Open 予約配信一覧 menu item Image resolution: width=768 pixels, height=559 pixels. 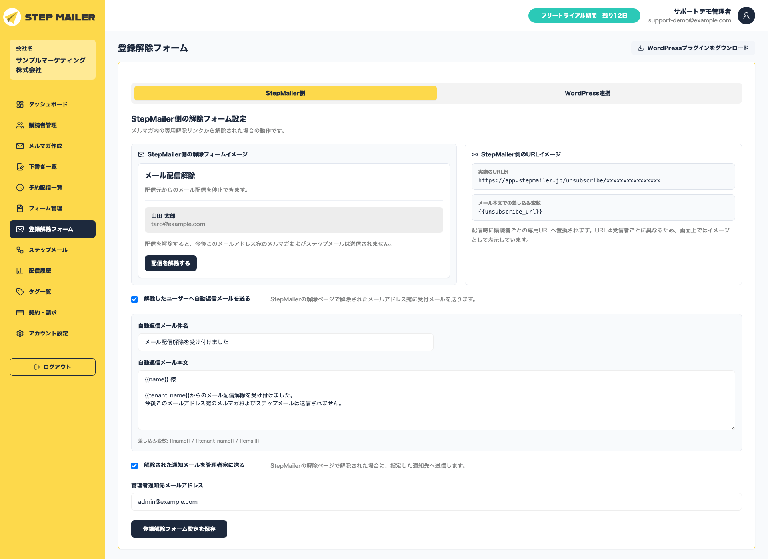point(52,188)
